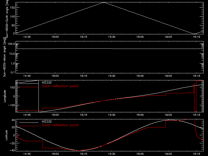Click tick '-20' on the Latitude plot

coord(12,143)
